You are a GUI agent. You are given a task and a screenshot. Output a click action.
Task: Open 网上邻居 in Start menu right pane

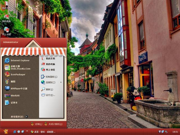pos(48,70)
